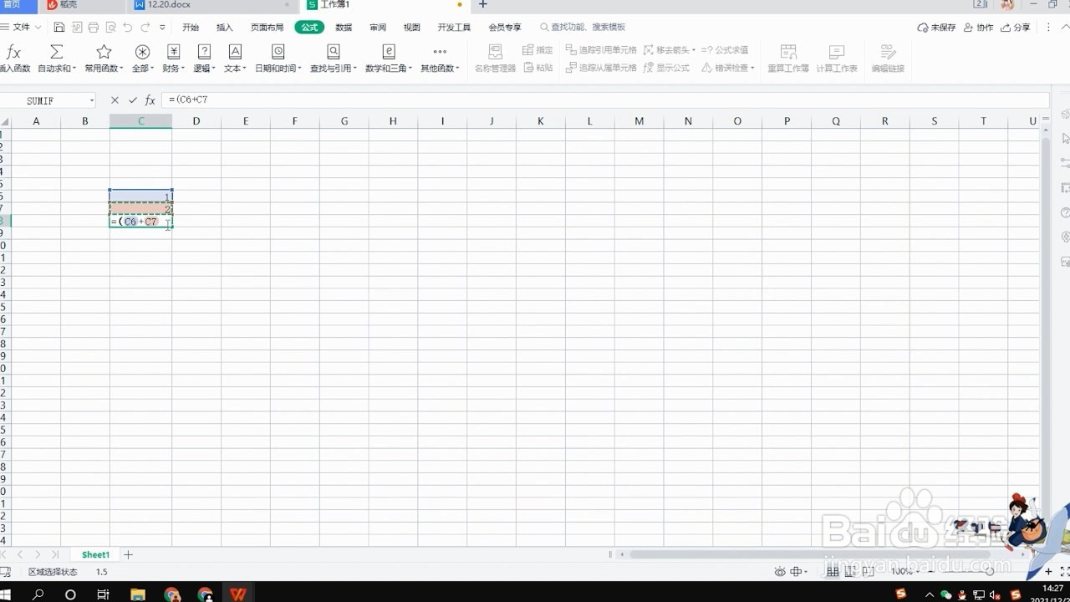Open WPS app in Windows taskbar
The height and width of the screenshot is (602, 1070).
[238, 594]
